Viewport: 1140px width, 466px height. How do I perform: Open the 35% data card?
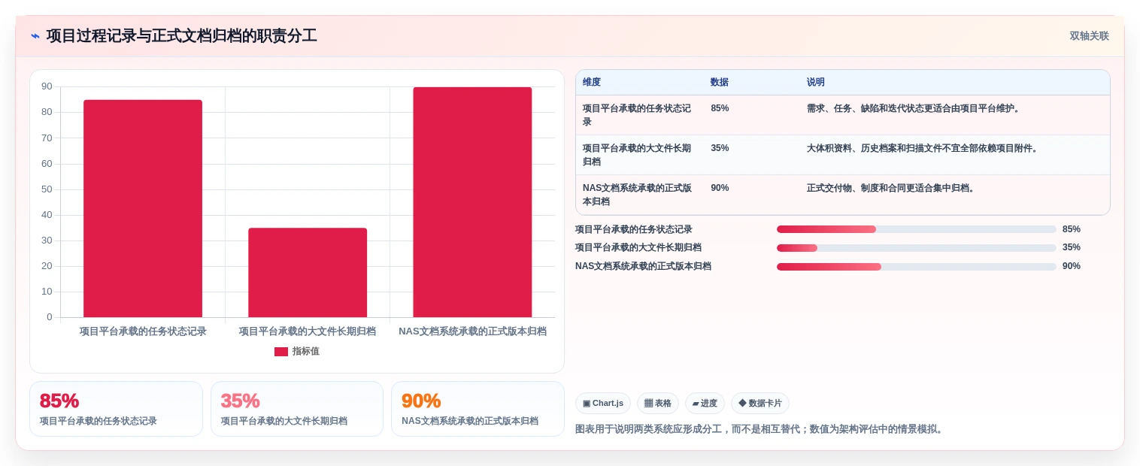tap(297, 409)
